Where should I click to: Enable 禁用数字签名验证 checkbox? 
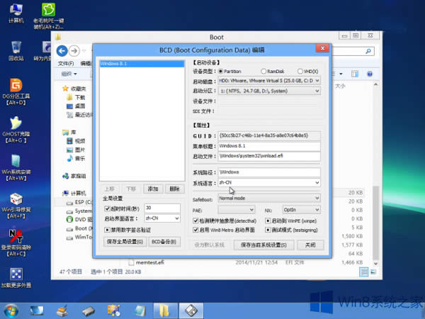[107, 230]
